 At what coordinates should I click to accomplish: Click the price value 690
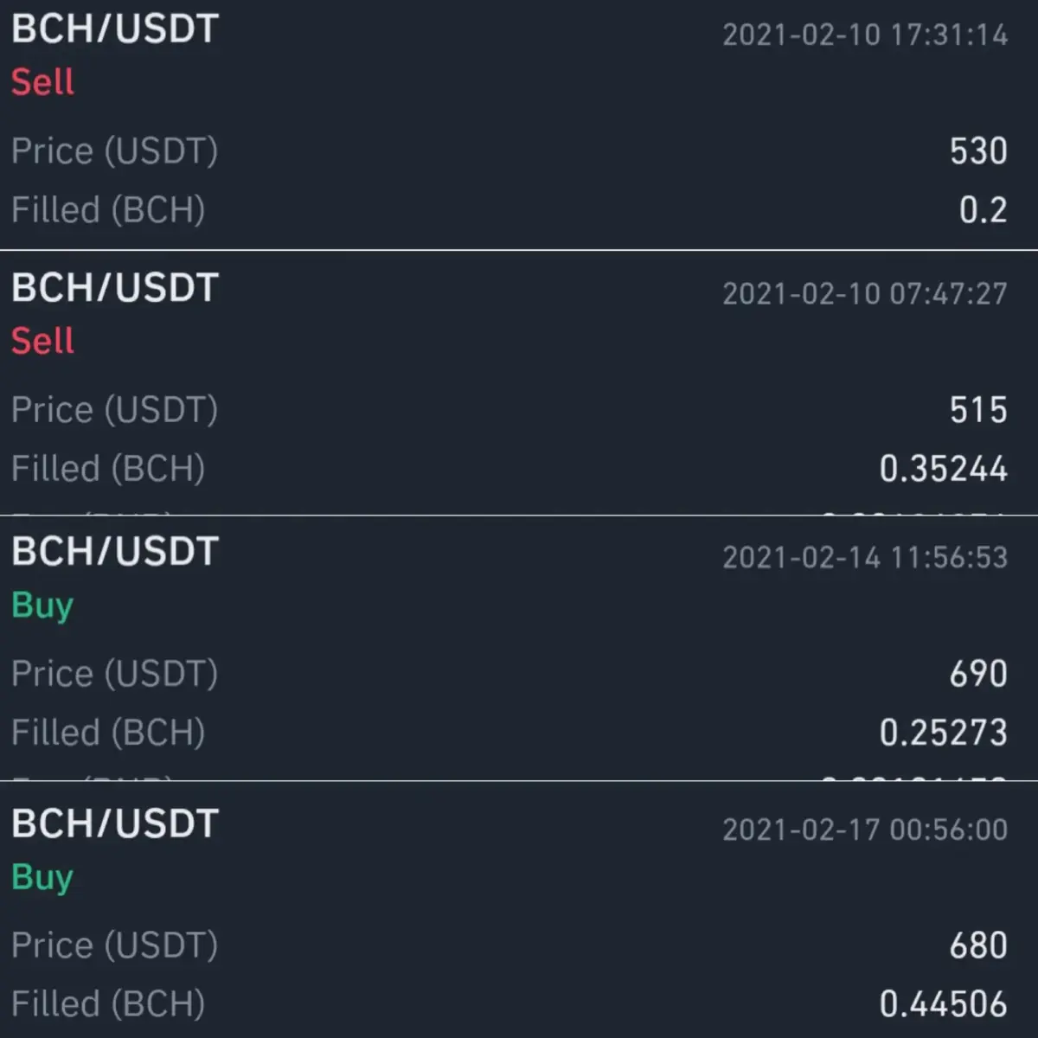point(978,674)
